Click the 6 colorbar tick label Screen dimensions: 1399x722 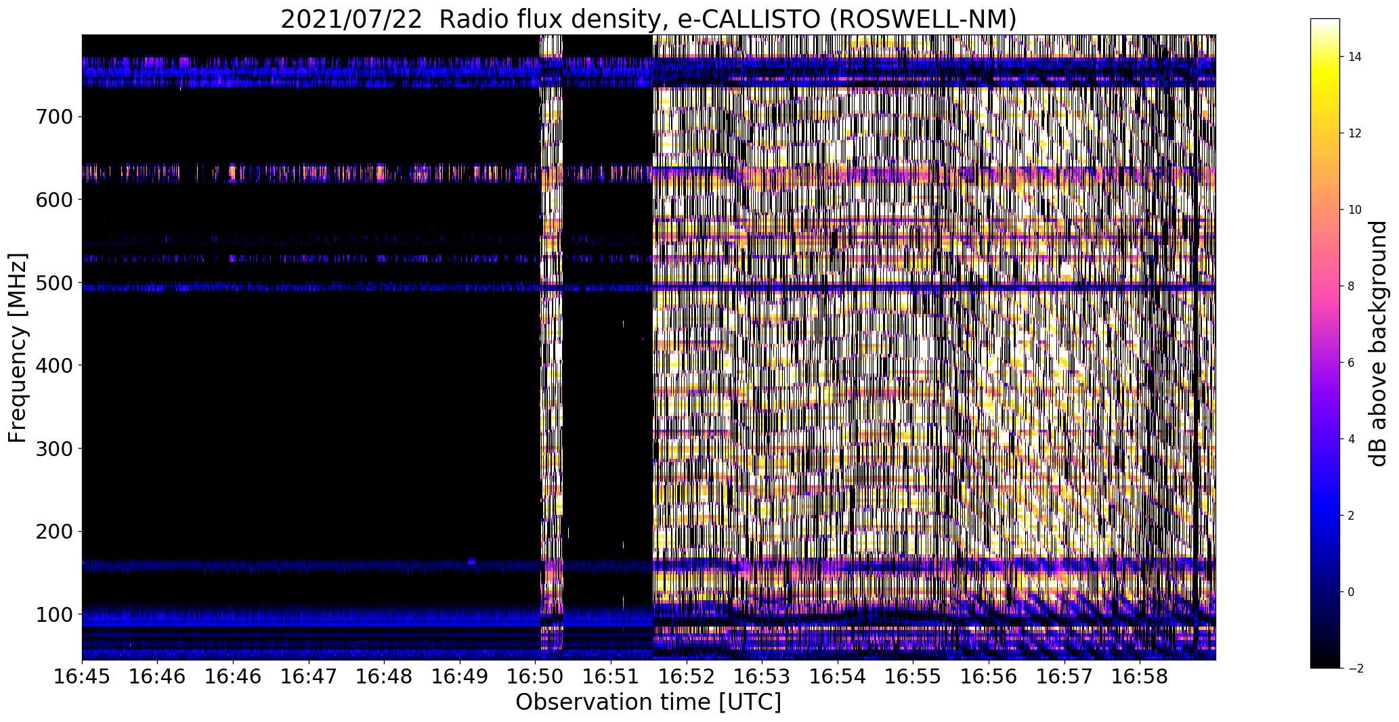click(1352, 363)
